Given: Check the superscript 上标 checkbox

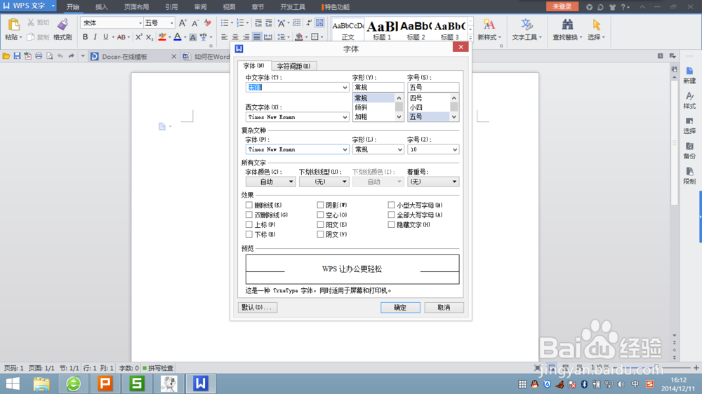Looking at the screenshot, I should click(x=249, y=224).
